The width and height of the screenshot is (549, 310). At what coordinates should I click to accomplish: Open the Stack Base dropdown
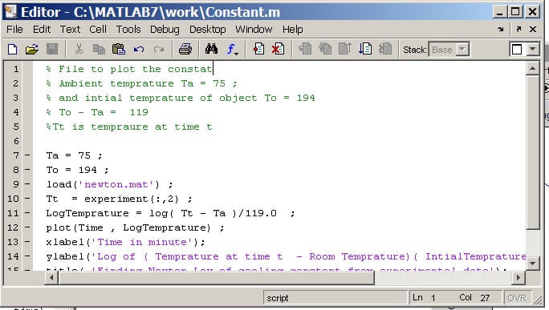(x=449, y=50)
